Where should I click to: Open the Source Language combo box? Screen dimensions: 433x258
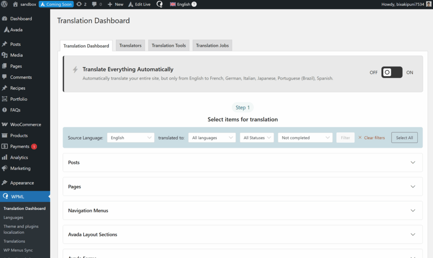(130, 137)
